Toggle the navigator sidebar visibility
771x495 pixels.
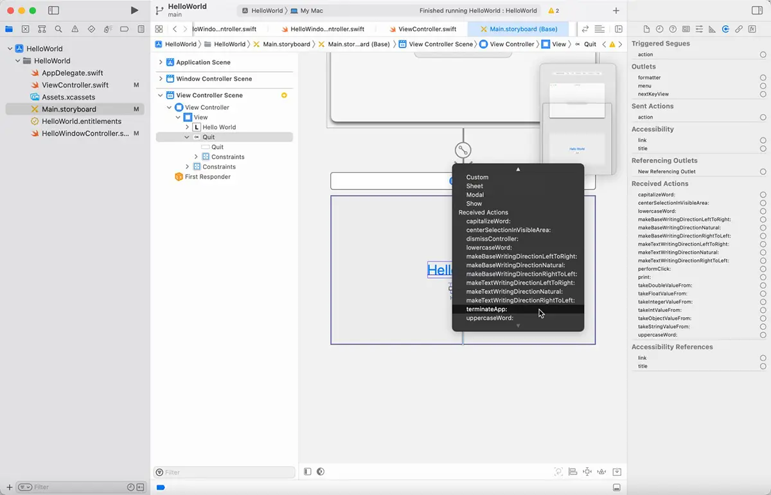pos(54,10)
